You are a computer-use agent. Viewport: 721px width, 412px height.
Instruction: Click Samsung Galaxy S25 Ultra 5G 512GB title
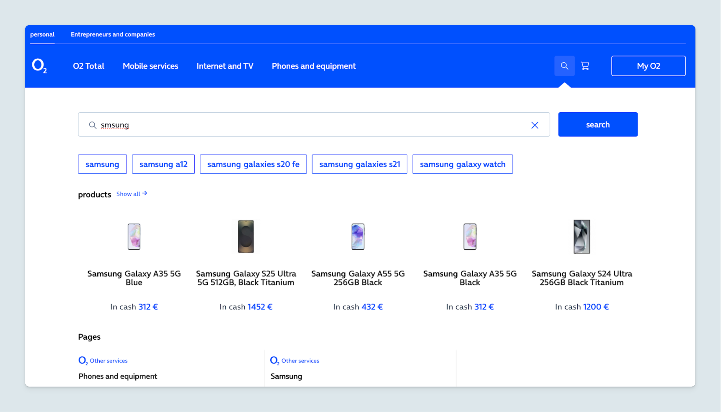coord(246,278)
